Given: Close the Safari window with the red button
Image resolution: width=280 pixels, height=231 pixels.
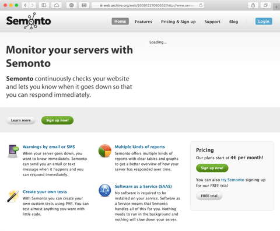Looking at the screenshot, I should click(x=5, y=5).
